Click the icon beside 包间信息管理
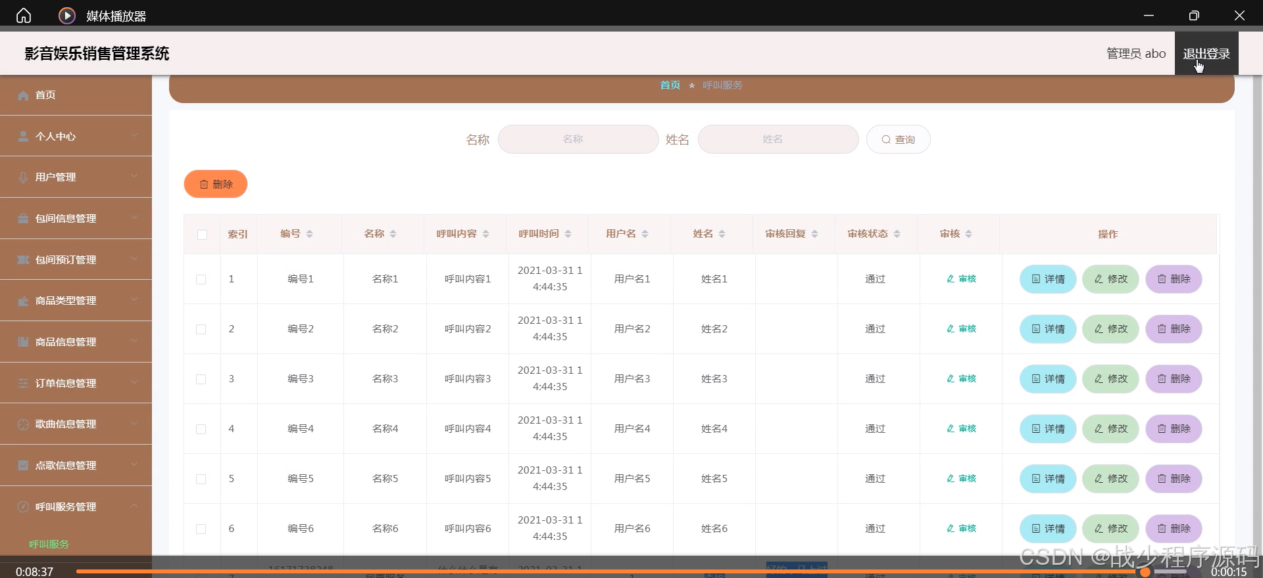 pos(23,219)
